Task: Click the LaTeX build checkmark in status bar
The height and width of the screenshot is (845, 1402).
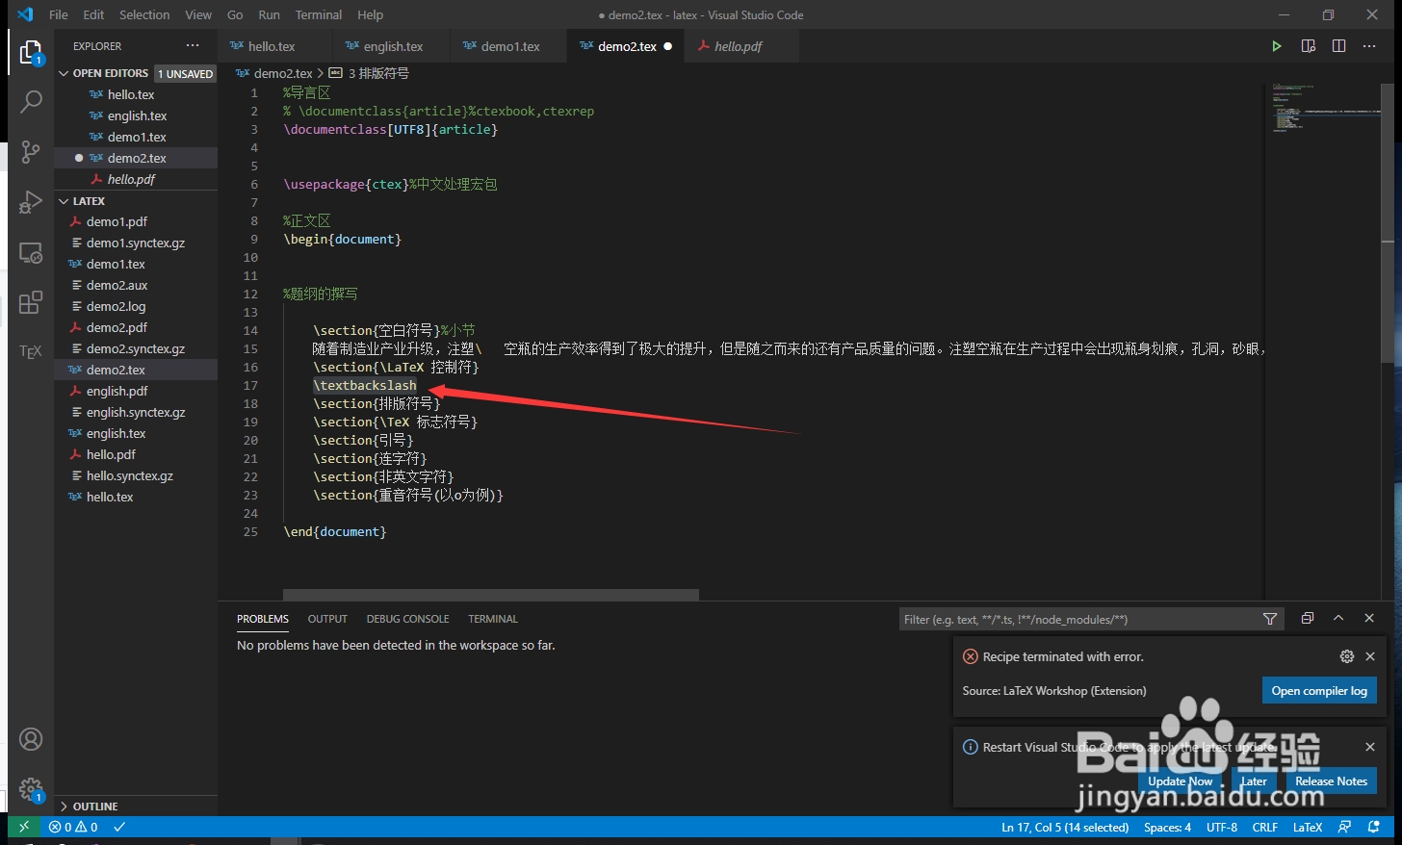Action: click(119, 827)
